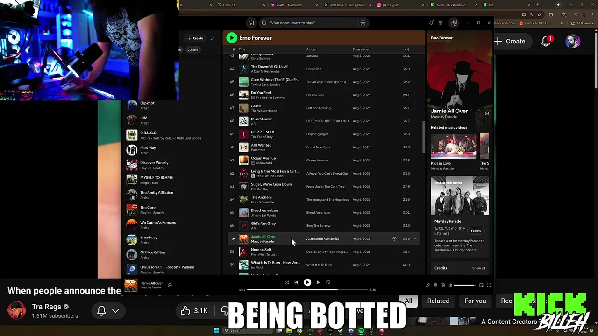Image resolution: width=598 pixels, height=336 pixels.
Task: Skip to next track
Action: pos(319,282)
